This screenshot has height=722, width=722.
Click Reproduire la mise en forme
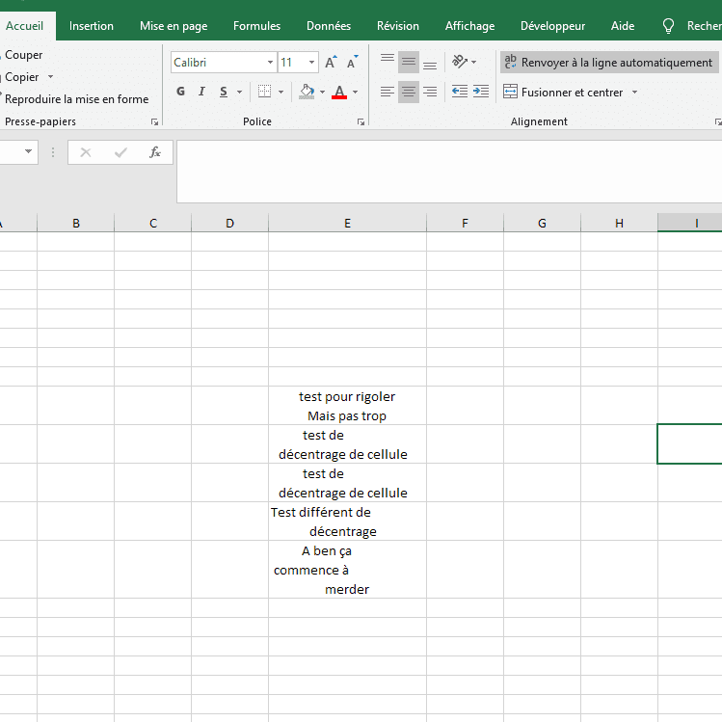pos(76,99)
